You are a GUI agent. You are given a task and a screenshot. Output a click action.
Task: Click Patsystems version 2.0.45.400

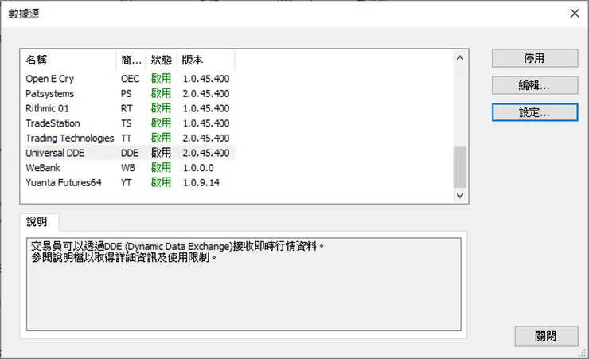[206, 93]
